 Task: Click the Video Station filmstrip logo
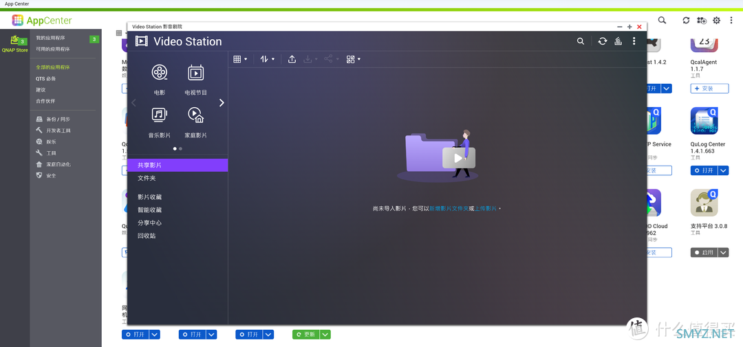141,41
